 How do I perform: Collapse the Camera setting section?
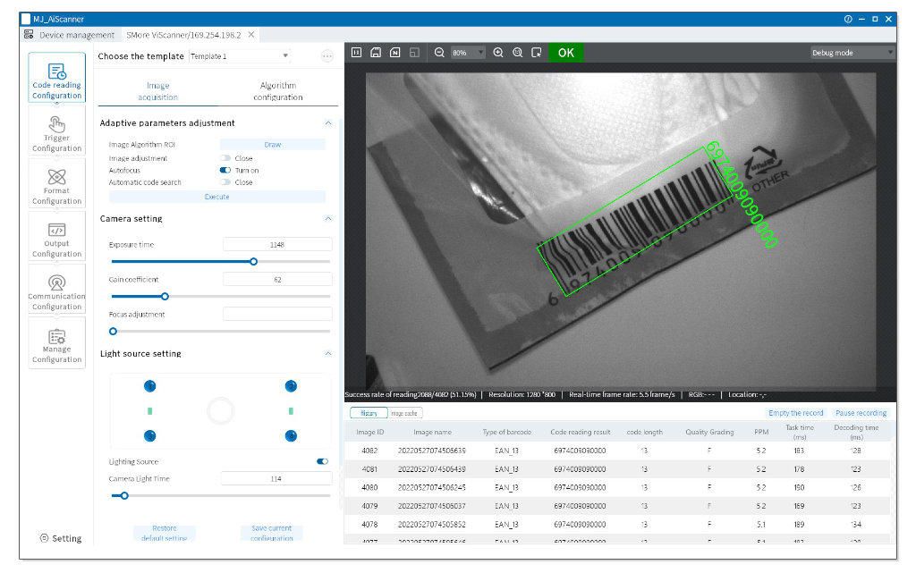click(328, 218)
